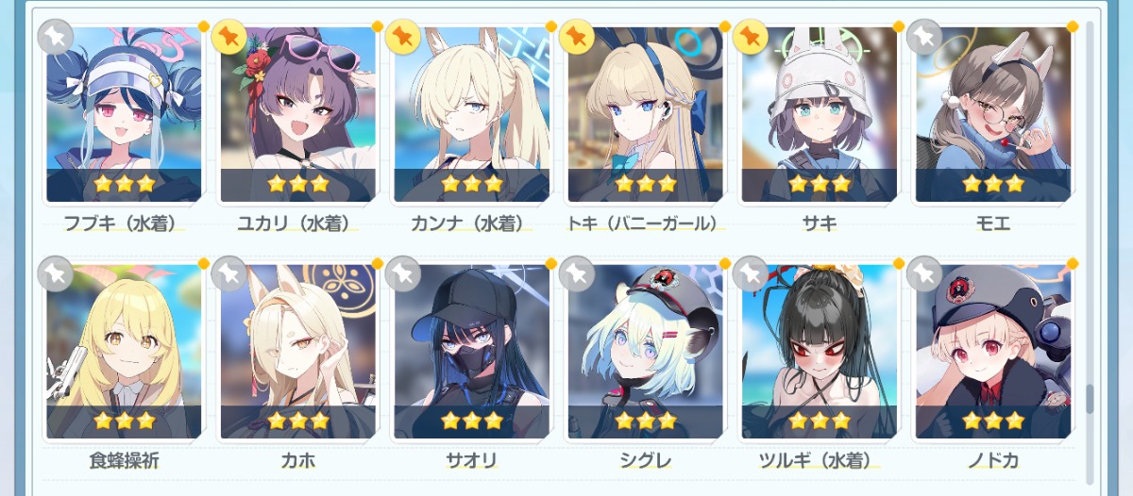Click the gray pin icon on モエ

coord(923,37)
